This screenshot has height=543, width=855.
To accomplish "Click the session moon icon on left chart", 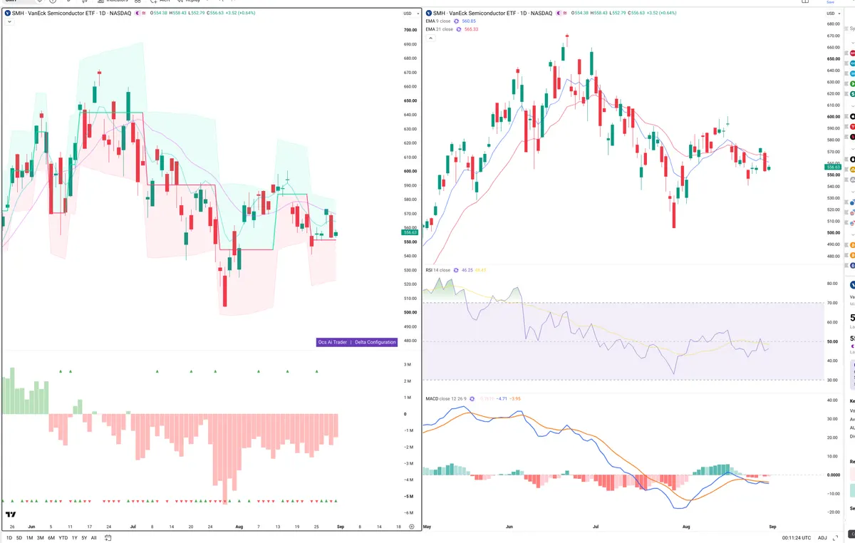I will pos(138,14).
